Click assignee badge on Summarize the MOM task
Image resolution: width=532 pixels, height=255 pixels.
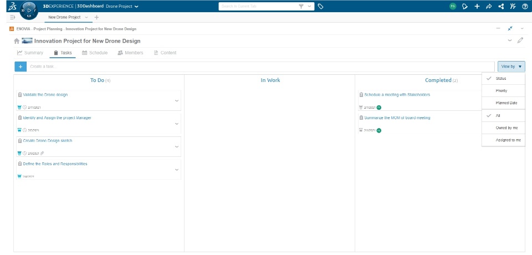(x=379, y=130)
